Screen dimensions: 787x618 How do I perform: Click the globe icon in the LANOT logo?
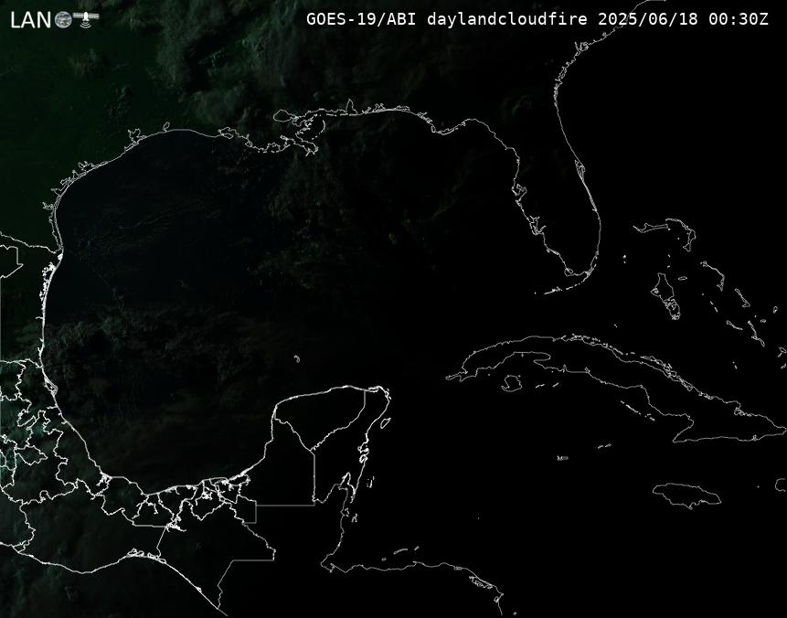click(63, 20)
